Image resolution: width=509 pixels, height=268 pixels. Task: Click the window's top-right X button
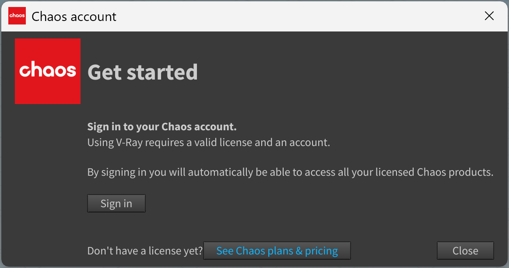pyautogui.click(x=489, y=16)
